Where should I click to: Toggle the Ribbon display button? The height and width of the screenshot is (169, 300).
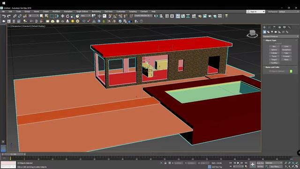coord(178,16)
